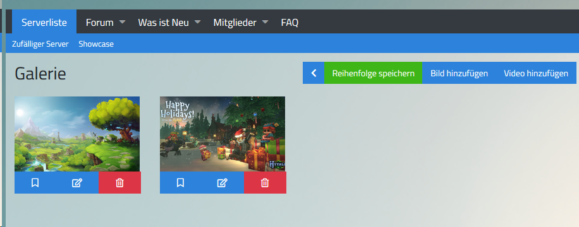Delete the Happy Holidays image
The width and height of the screenshot is (579, 227).
click(x=265, y=182)
